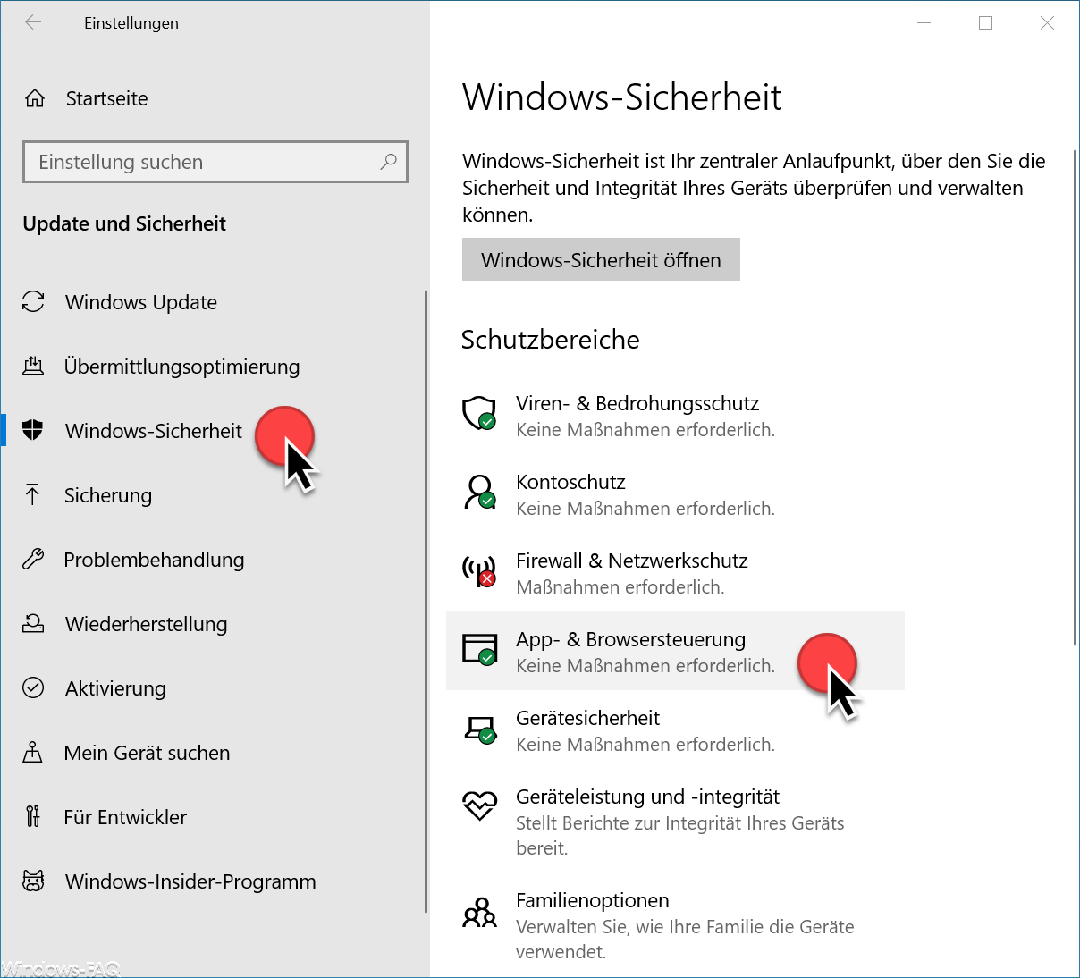The height and width of the screenshot is (978, 1080).
Task: Open Familienoptionen
Action: point(593,900)
